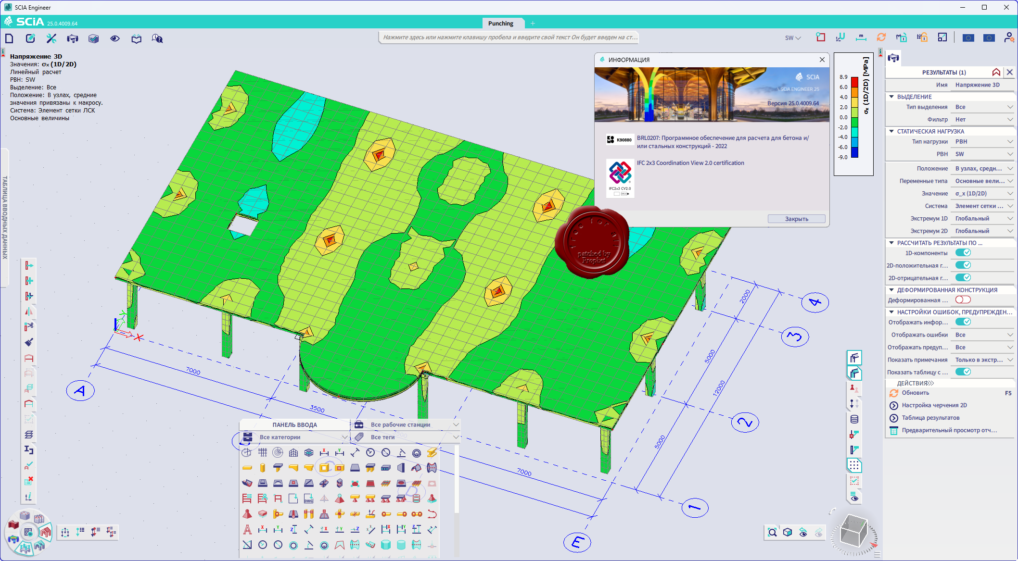Open the Положение dropdown
This screenshot has height=561, width=1018.
coord(983,168)
